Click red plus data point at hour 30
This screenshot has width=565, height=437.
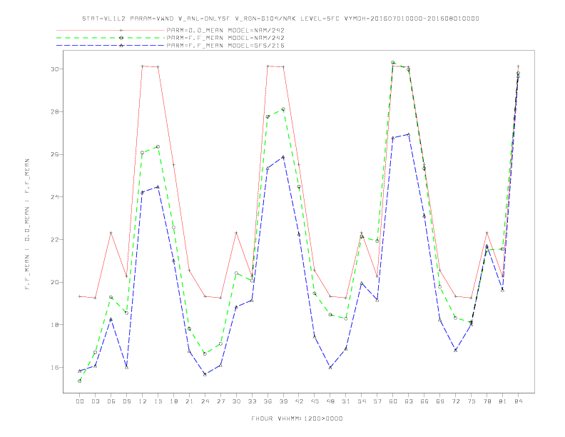pyautogui.click(x=236, y=233)
